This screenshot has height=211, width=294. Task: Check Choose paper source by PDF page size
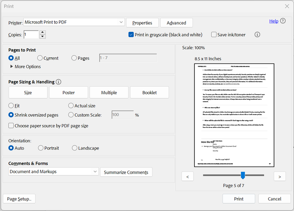[x=11, y=126]
